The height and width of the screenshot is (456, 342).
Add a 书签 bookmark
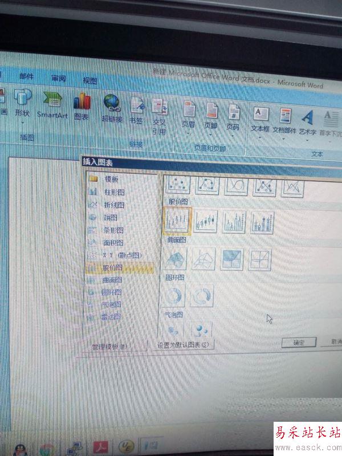[136, 111]
